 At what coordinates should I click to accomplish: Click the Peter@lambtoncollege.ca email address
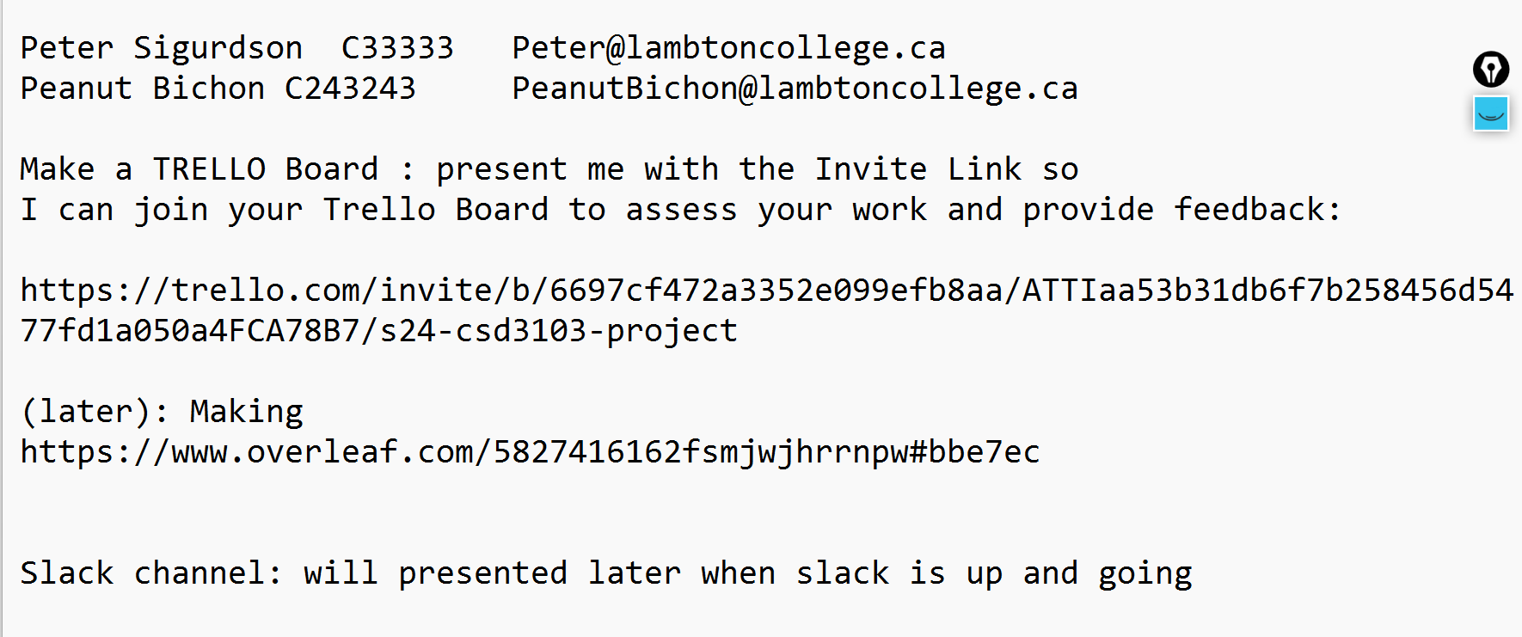tap(728, 47)
